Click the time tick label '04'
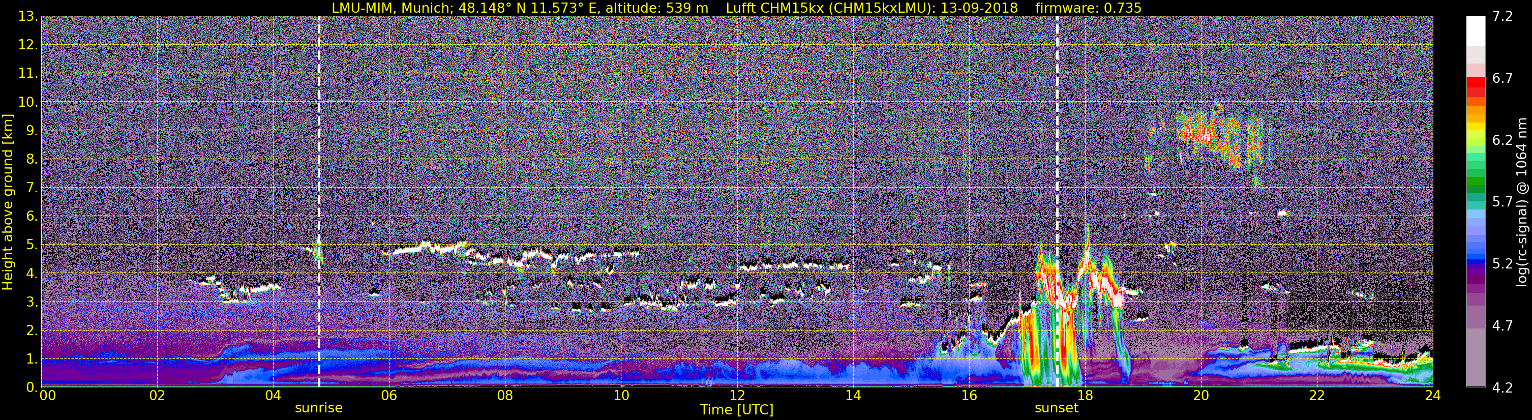This screenshot has height=420, width=1532. [x=273, y=396]
